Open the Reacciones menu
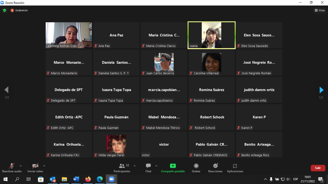This screenshot has height=184, width=328. point(215,166)
